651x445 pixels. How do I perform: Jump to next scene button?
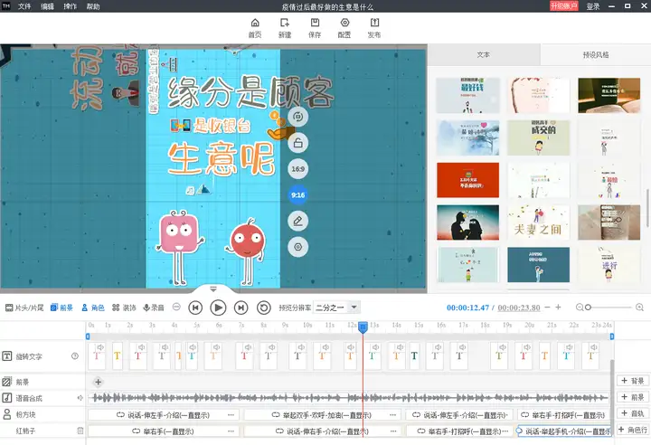pyautogui.click(x=241, y=308)
